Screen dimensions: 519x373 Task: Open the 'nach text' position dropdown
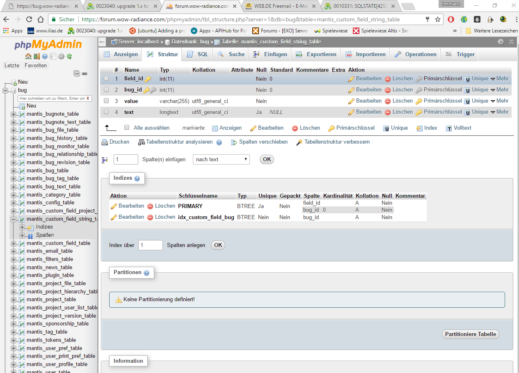[221, 159]
